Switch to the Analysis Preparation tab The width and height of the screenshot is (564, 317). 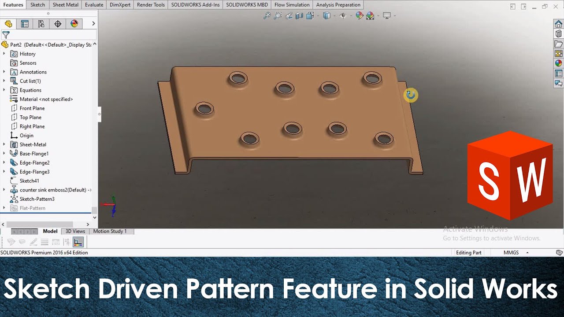click(x=338, y=5)
